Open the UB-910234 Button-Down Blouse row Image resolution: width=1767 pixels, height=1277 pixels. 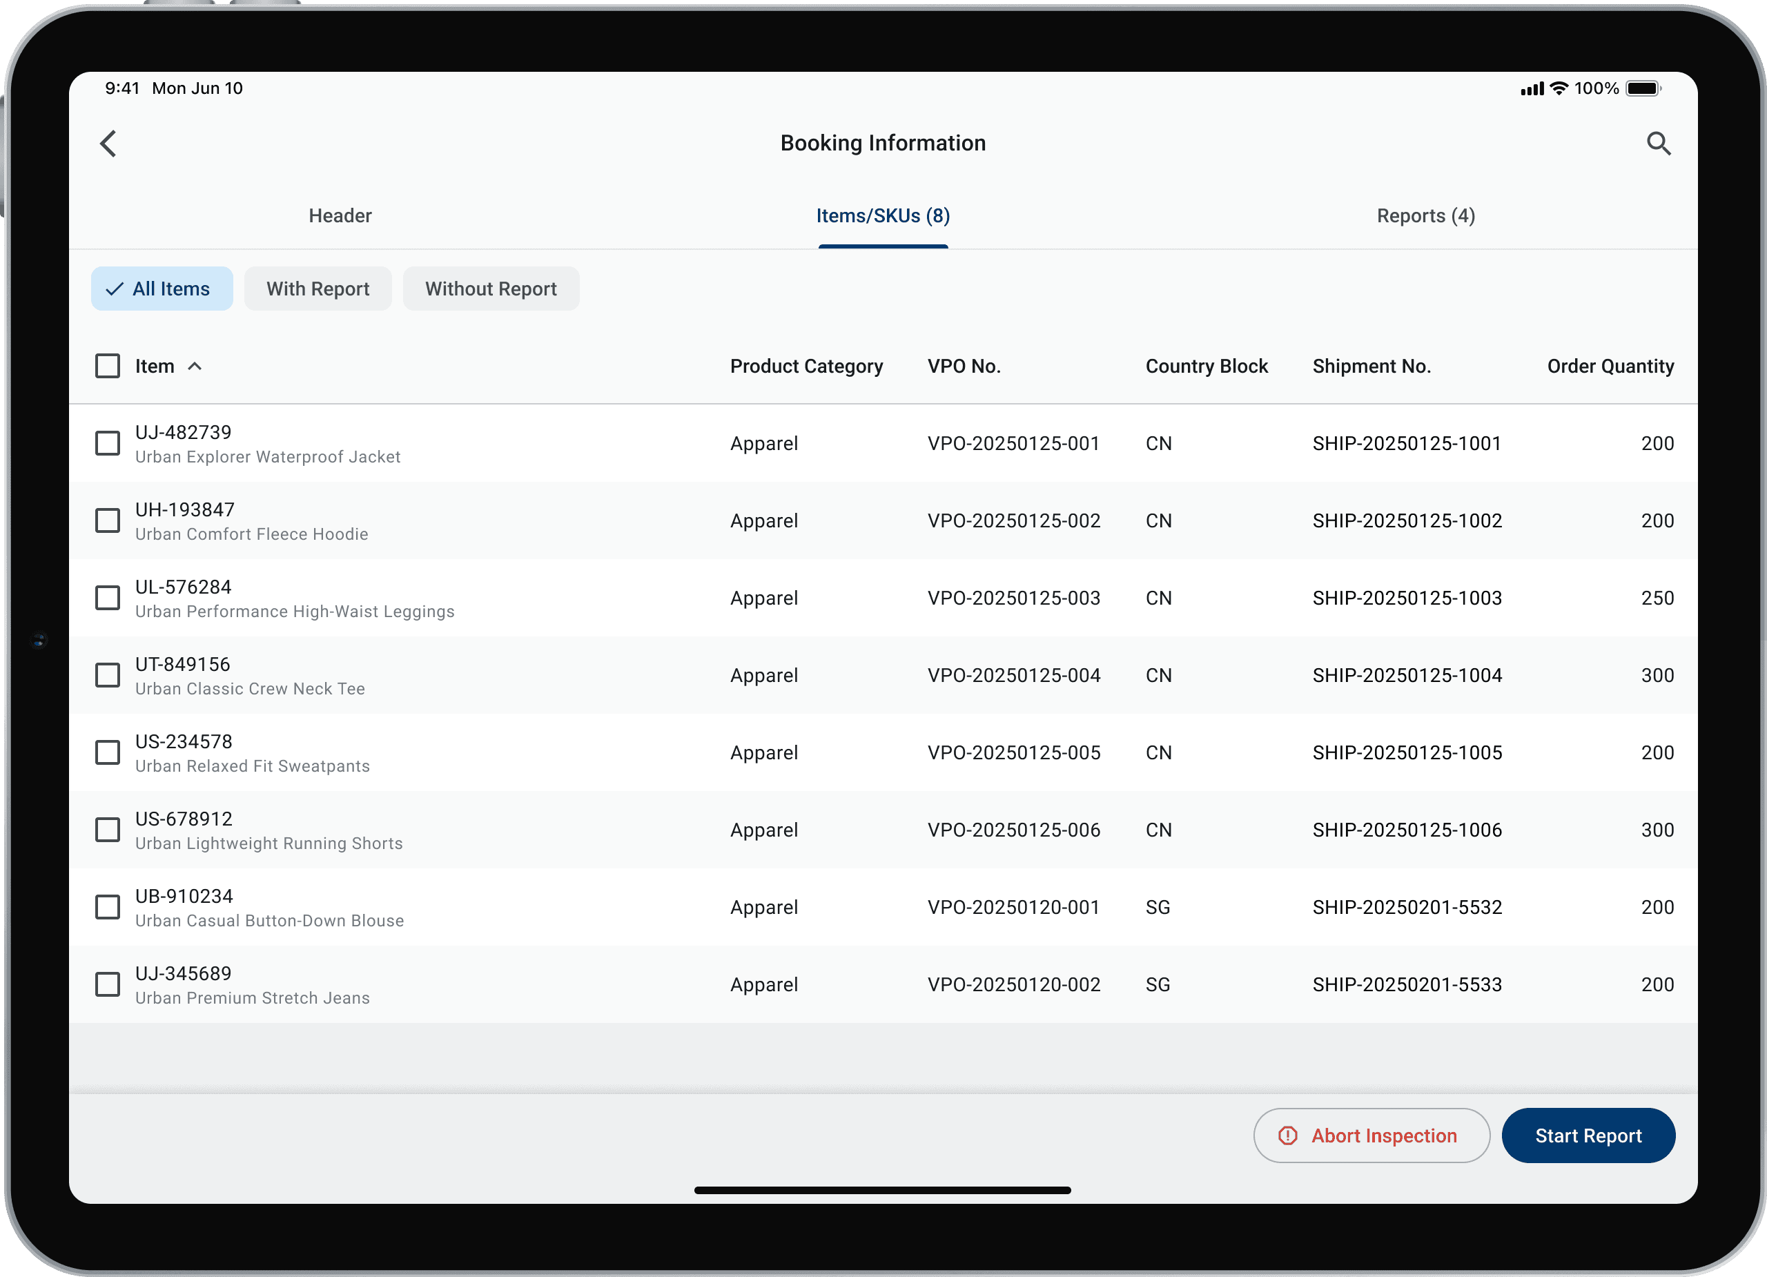tap(269, 907)
